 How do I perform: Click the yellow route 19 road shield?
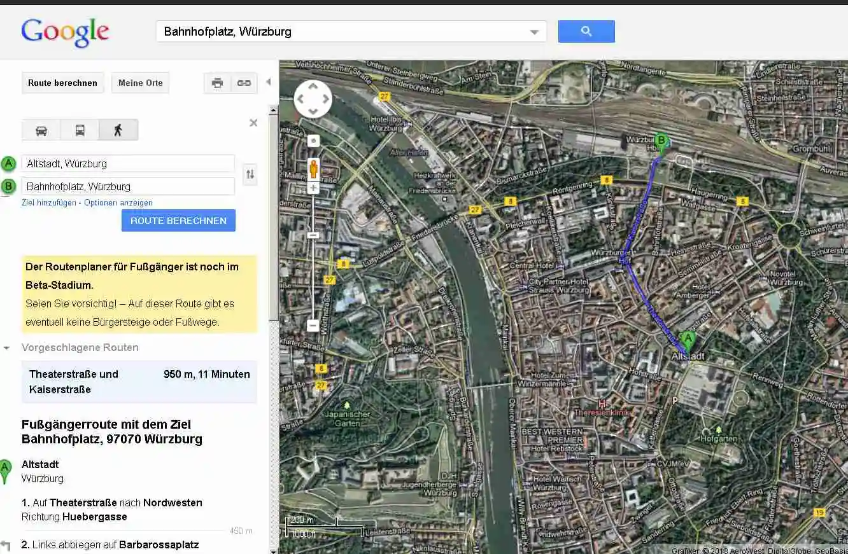(819, 512)
